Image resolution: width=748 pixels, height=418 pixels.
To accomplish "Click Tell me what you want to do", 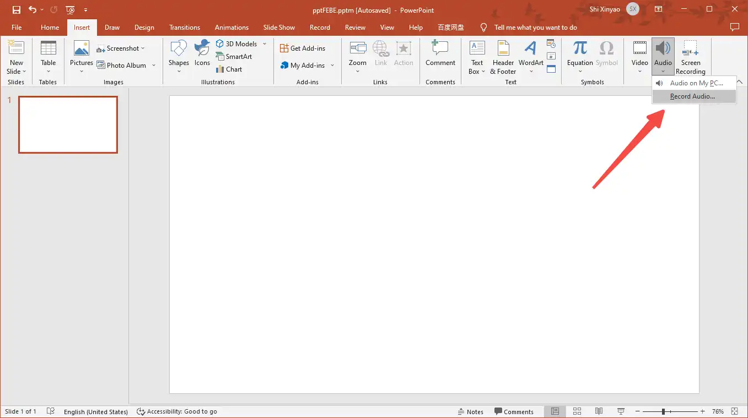I will tap(535, 28).
